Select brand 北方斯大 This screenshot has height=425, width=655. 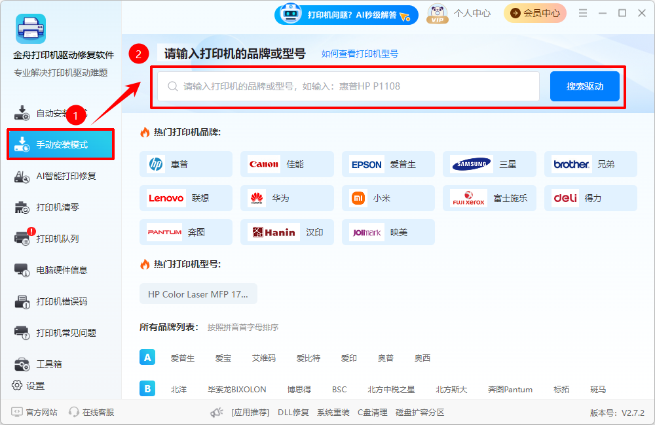(x=451, y=389)
